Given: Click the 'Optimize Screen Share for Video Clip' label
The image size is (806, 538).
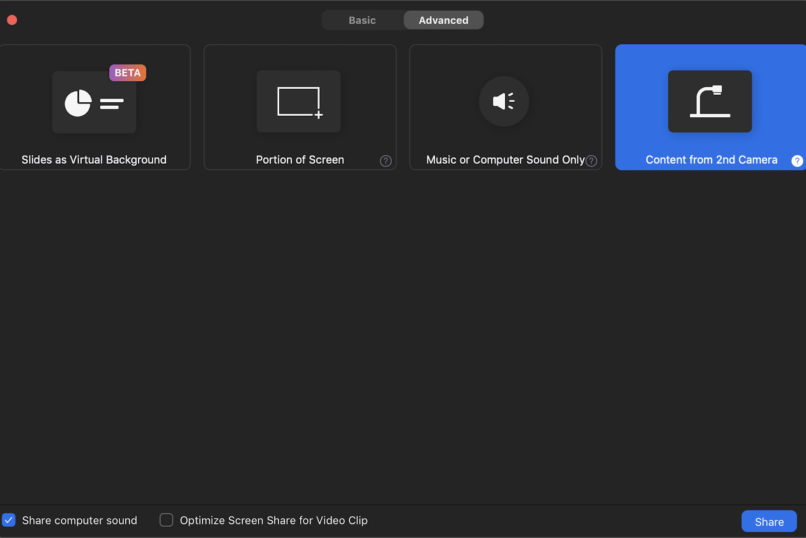Looking at the screenshot, I should (x=273, y=521).
